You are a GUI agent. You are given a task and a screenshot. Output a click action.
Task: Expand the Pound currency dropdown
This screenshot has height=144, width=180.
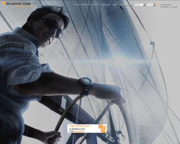tap(150, 5)
